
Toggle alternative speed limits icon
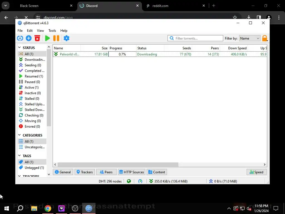tap(140, 181)
